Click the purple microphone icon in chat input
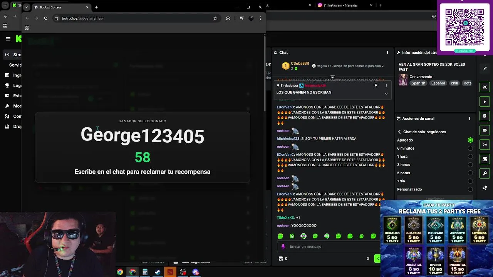The image size is (493, 277). click(283, 246)
